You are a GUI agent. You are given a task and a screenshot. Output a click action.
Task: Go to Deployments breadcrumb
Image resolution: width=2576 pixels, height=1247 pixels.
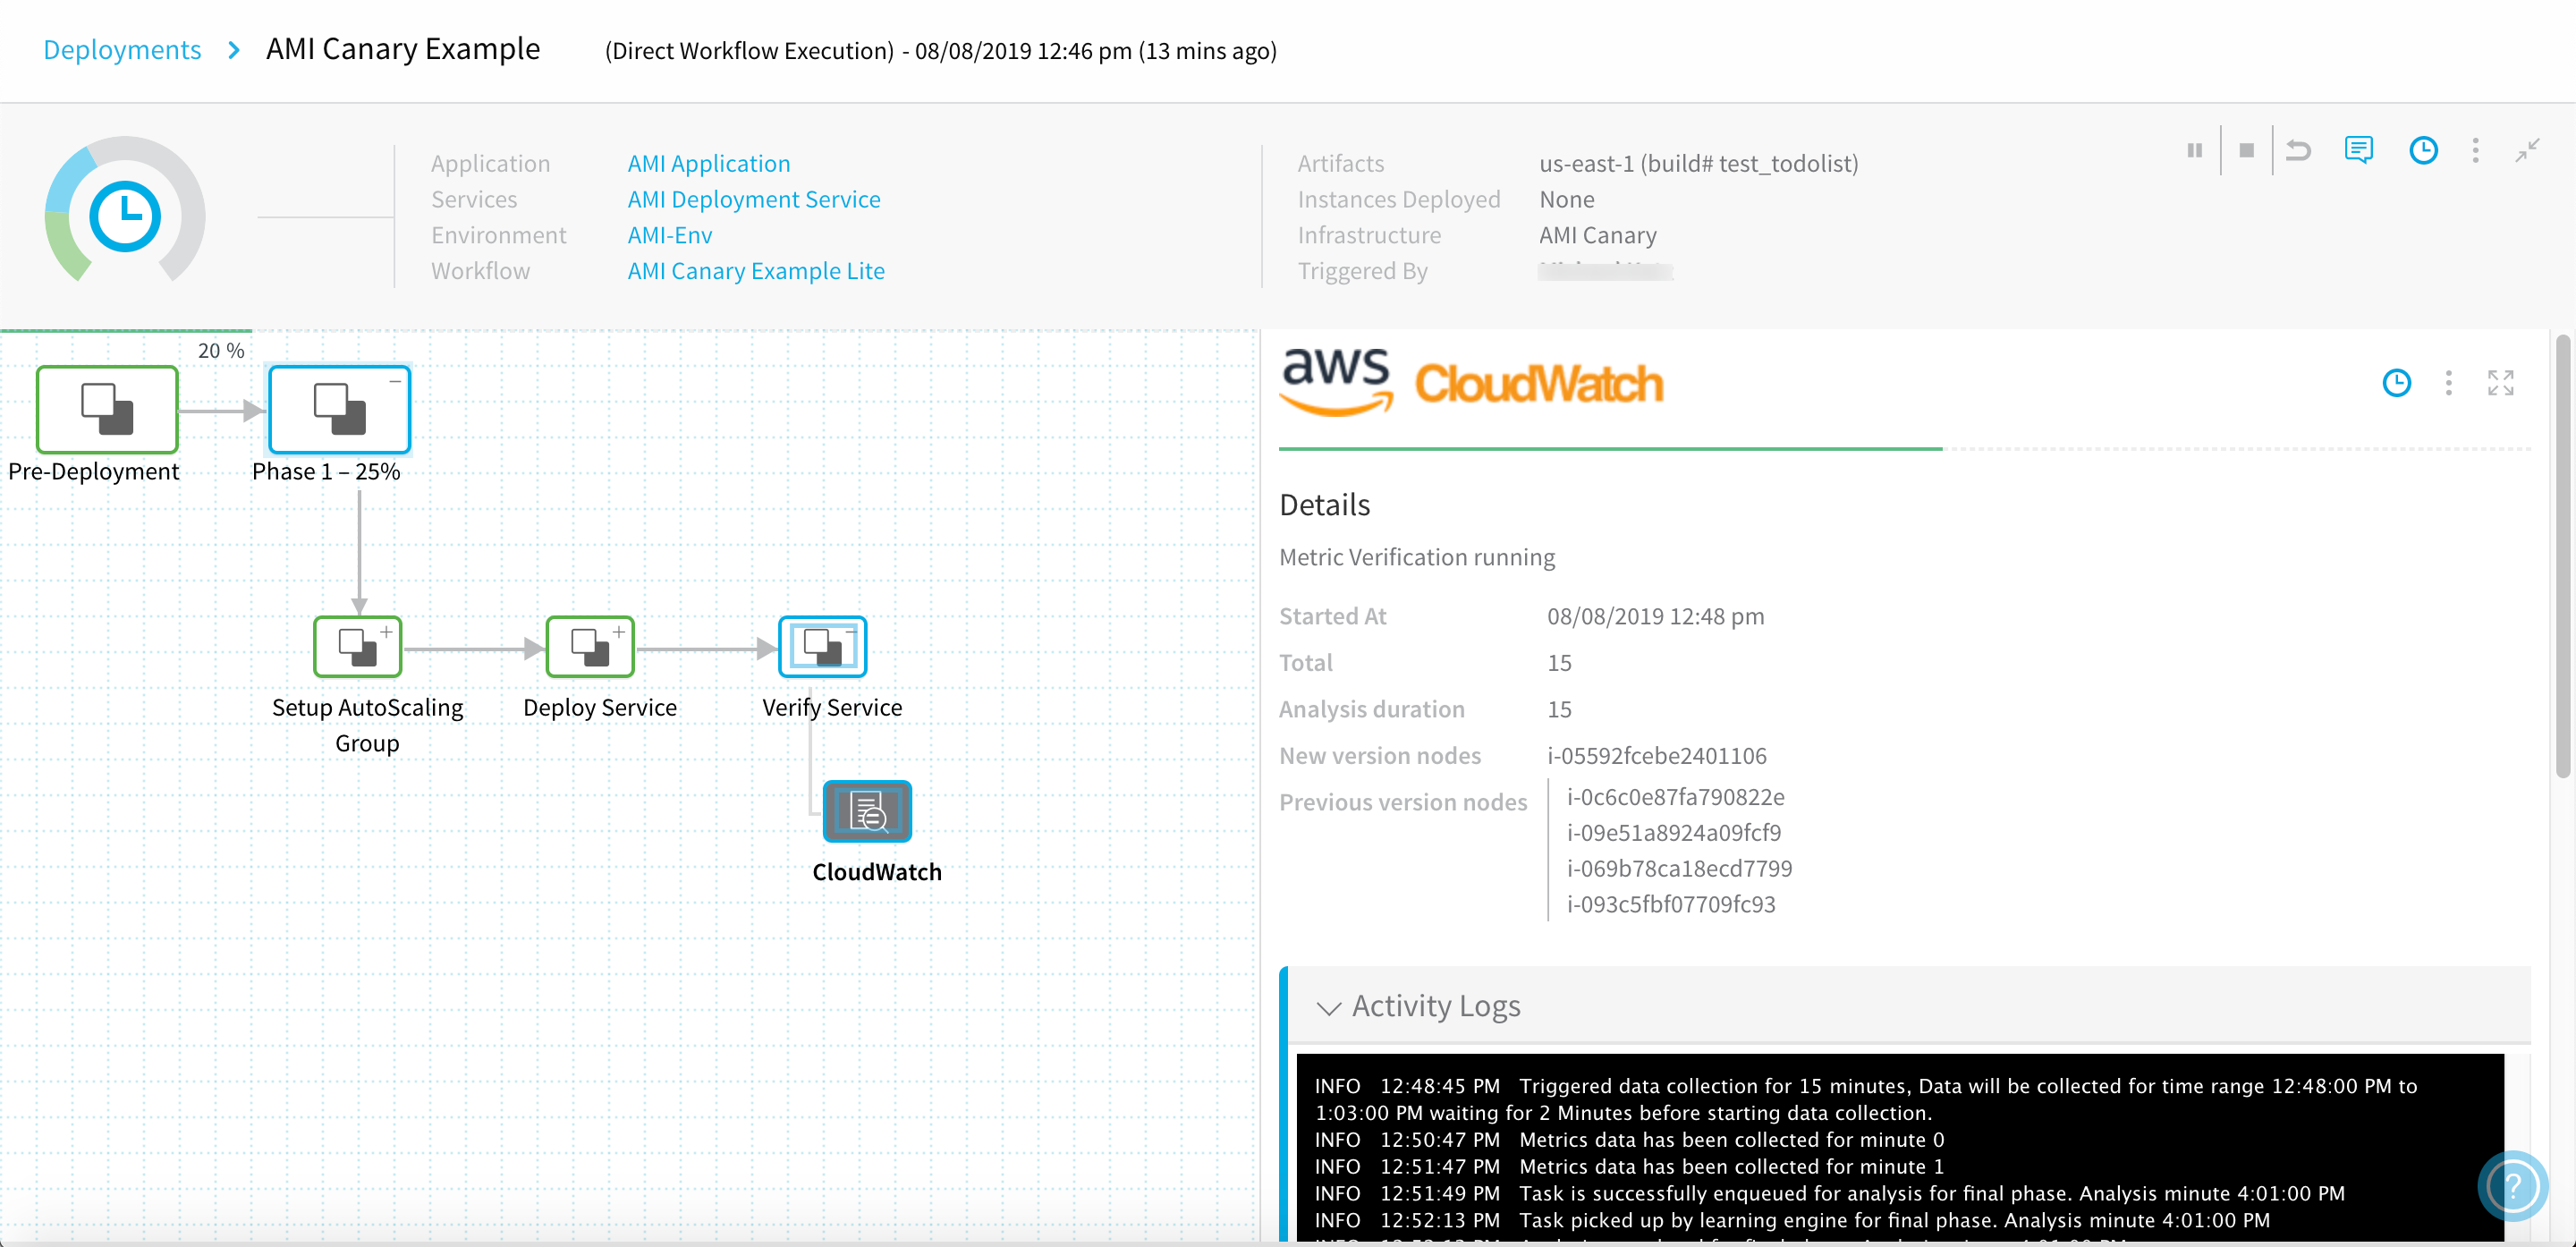122,49
